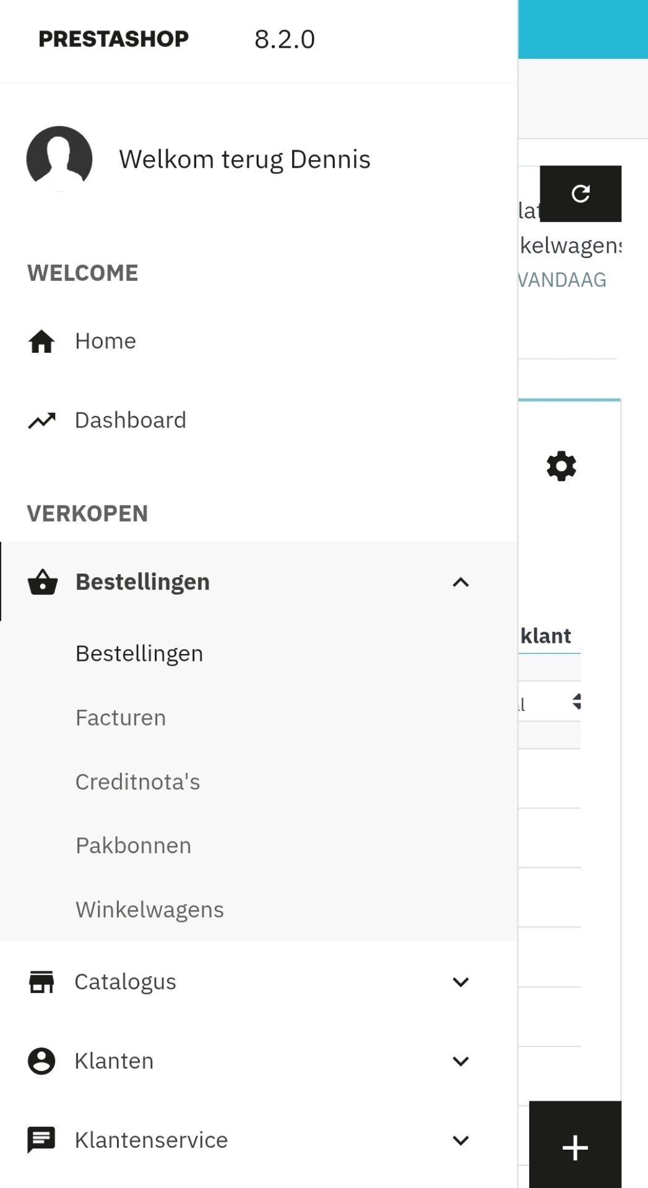Viewport: 648px width, 1188px height.
Task: Collapse the Bestellingen menu chevron
Action: 460,582
